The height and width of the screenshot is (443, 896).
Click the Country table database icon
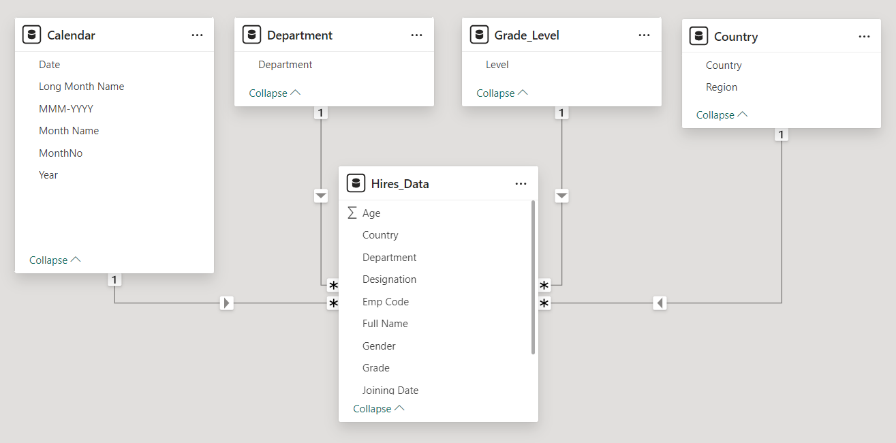tap(698, 36)
